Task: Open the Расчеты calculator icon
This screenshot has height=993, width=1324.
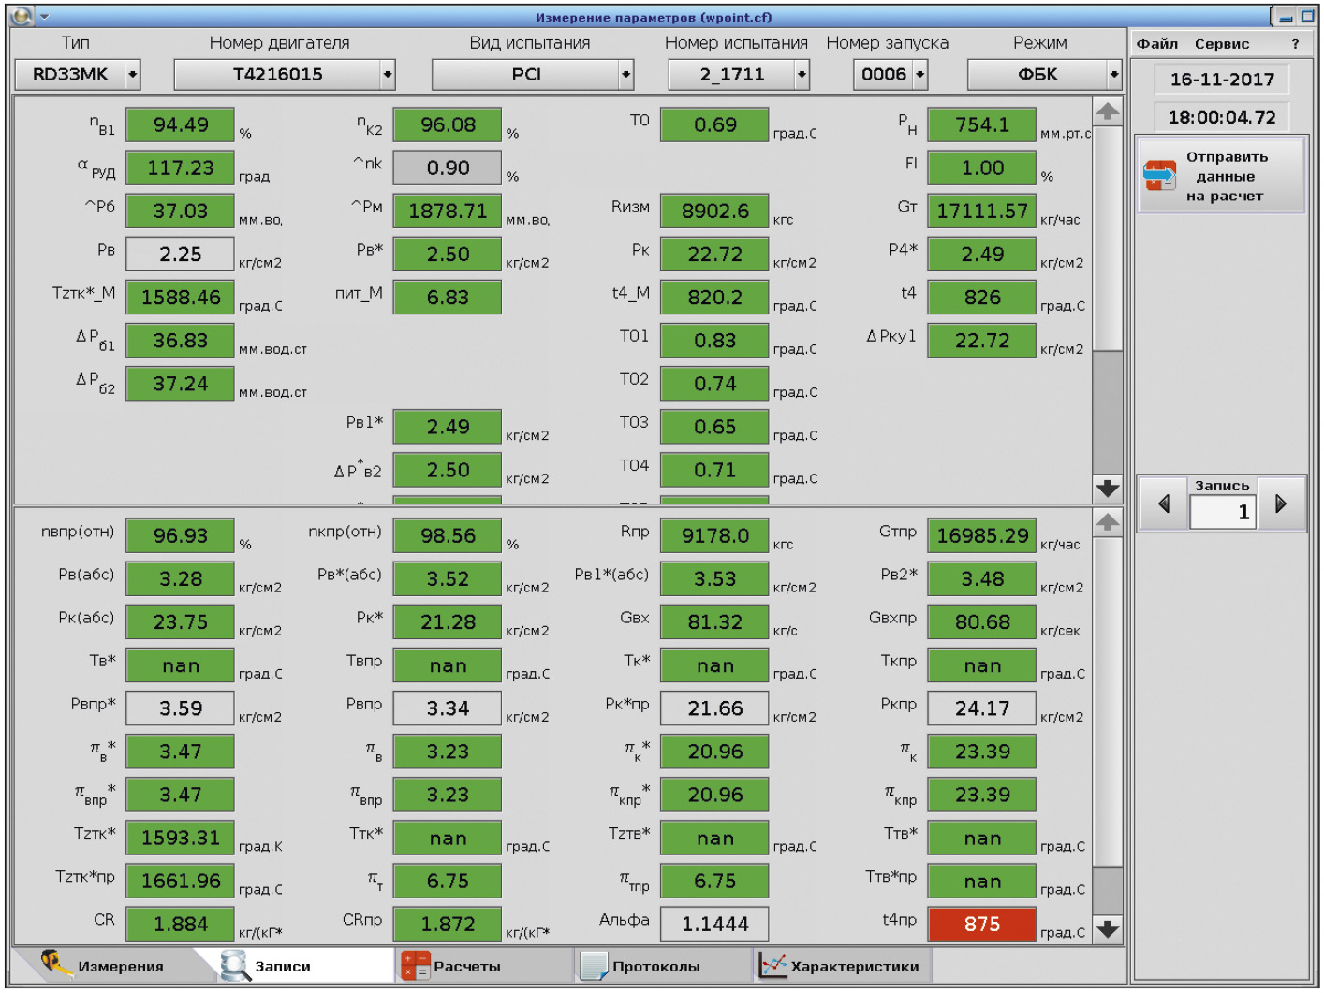Action: (415, 966)
